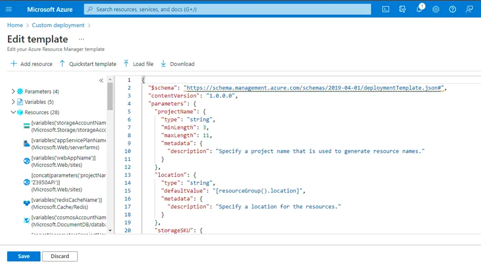Select Parameters (4) tree item
This screenshot has width=481, height=266.
[42, 91]
